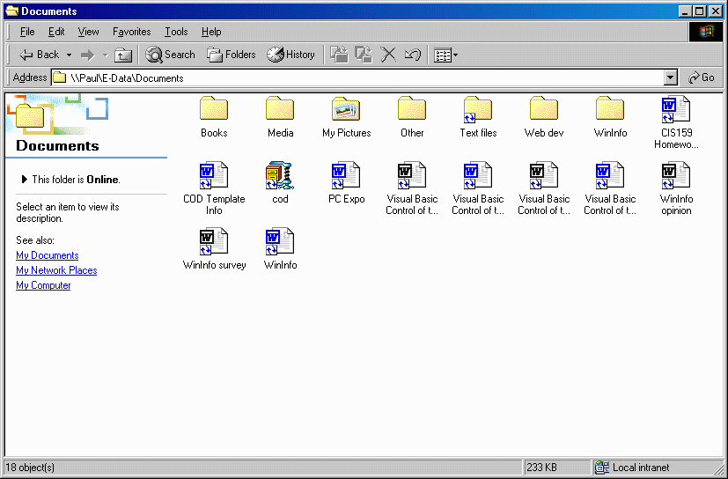Toggle the Search pane button
The image size is (728, 479).
point(171,55)
